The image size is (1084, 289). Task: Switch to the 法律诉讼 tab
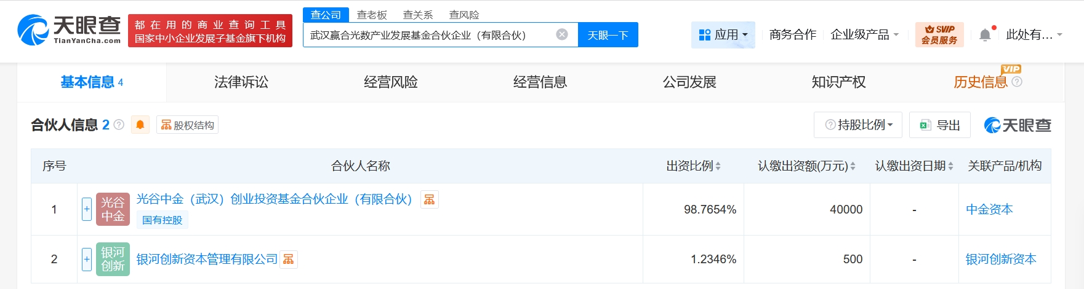[x=241, y=82]
